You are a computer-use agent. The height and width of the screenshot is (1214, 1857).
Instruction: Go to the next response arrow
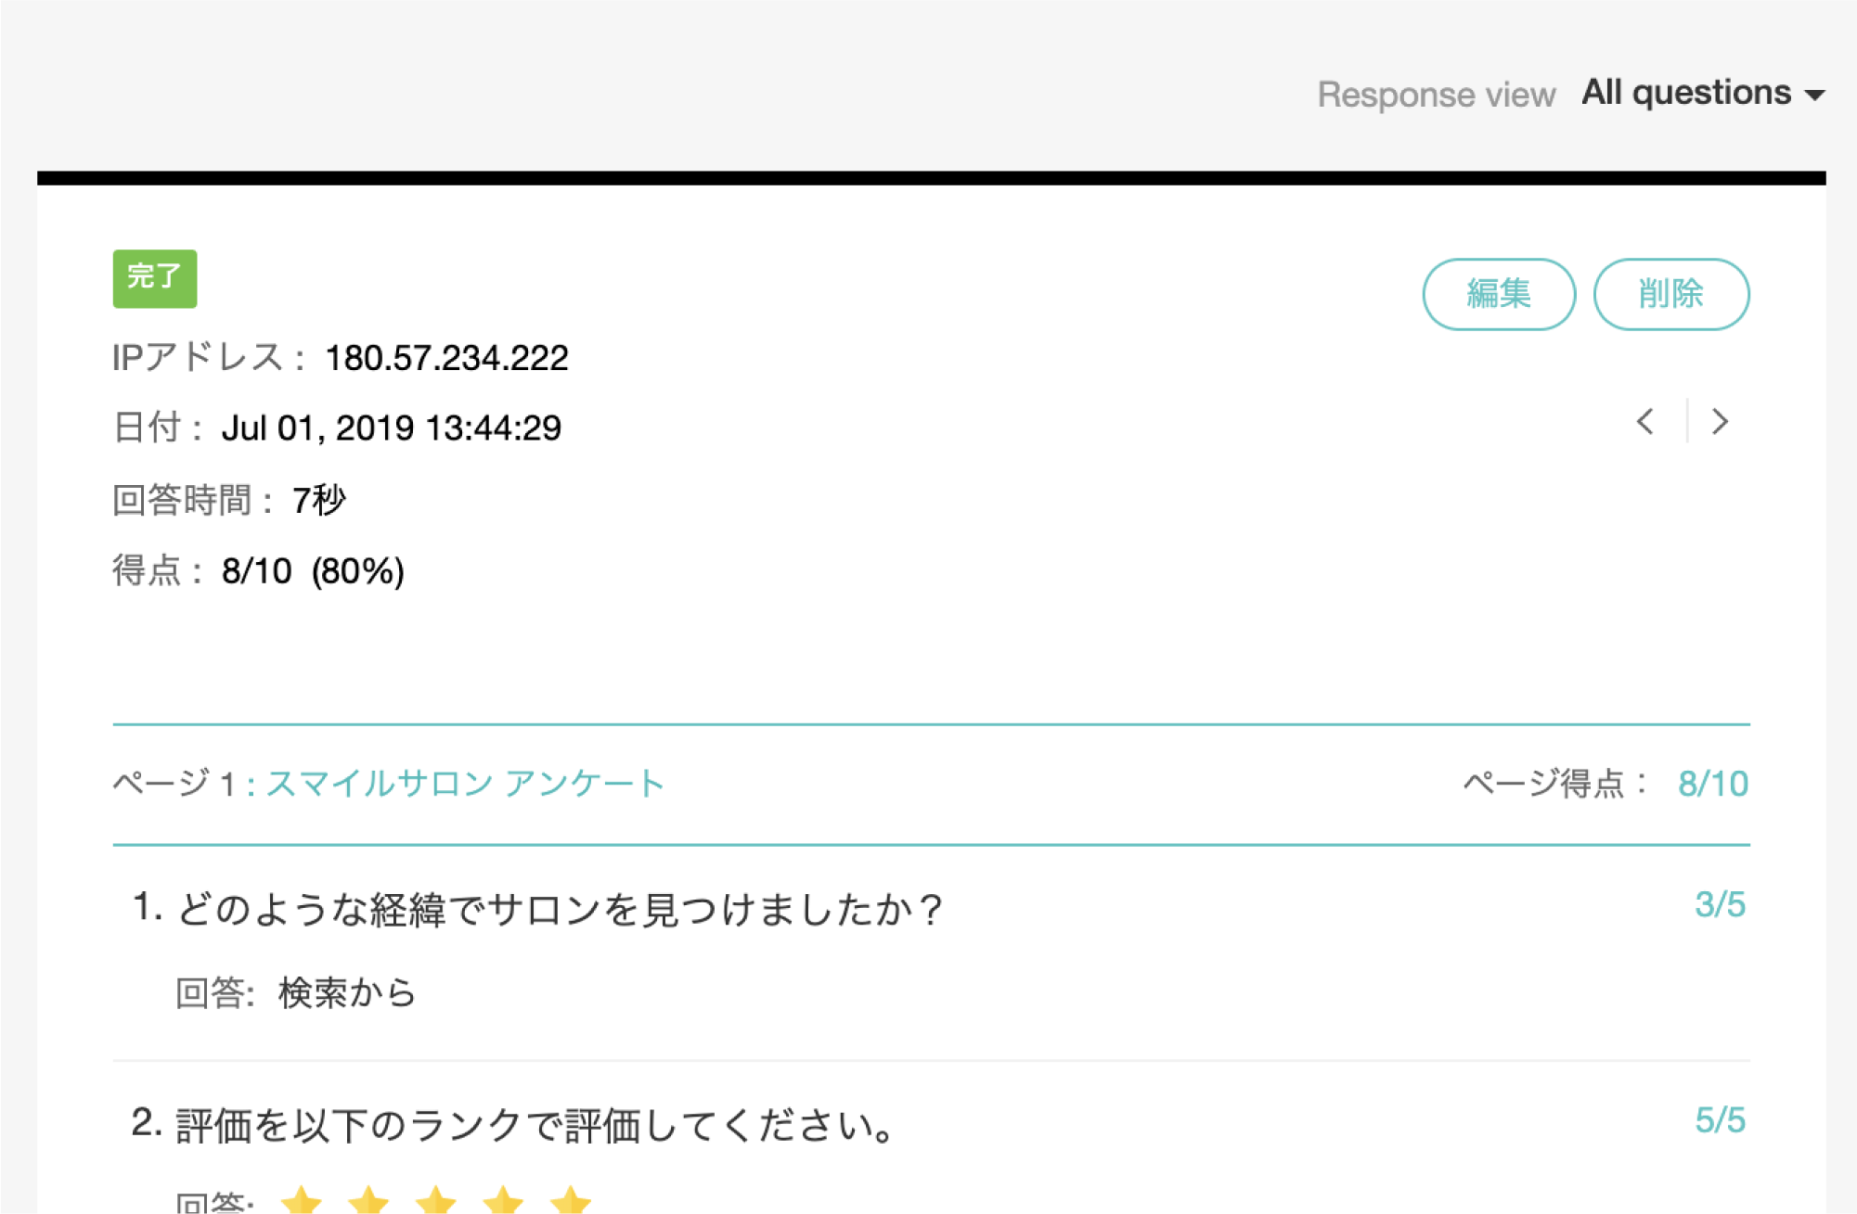click(1720, 422)
